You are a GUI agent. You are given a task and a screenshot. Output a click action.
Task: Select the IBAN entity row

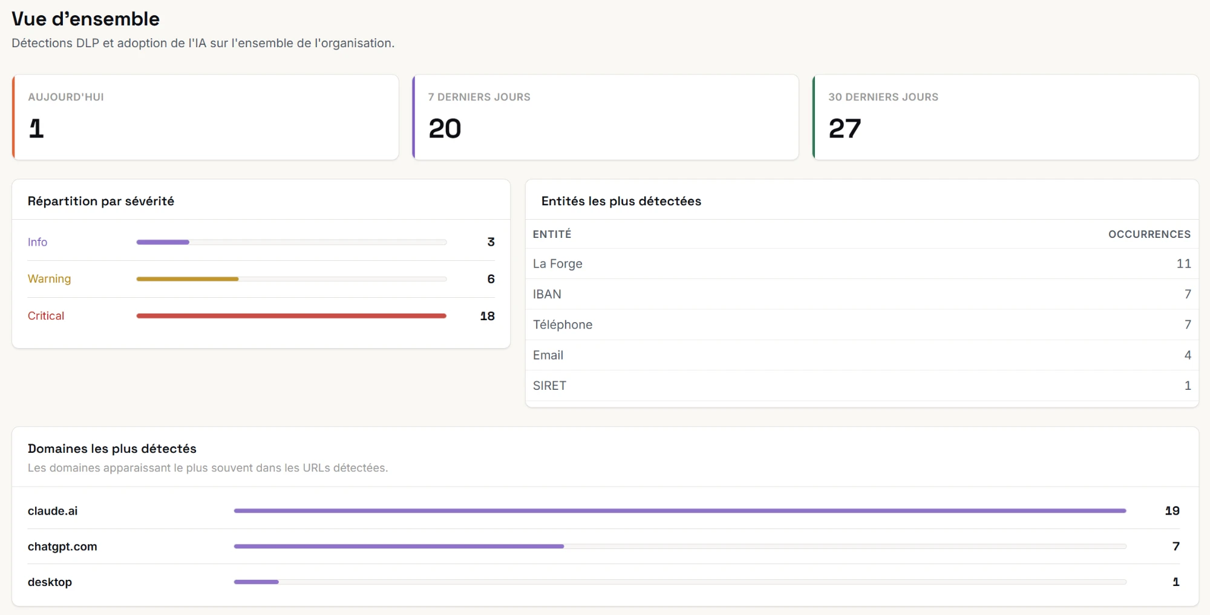point(862,294)
